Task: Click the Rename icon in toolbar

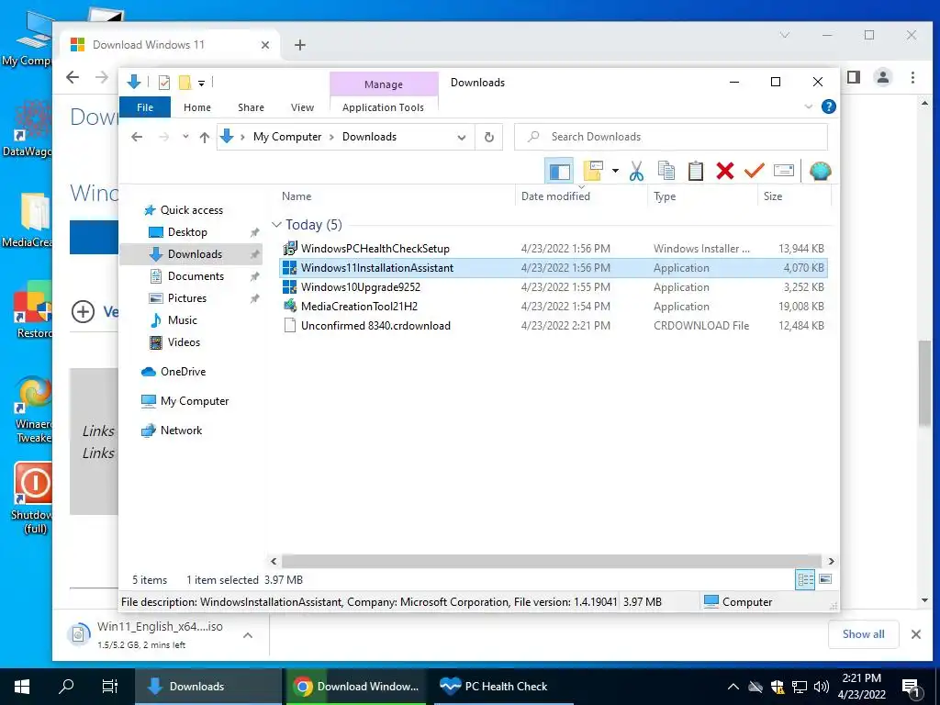Action: 784,172
